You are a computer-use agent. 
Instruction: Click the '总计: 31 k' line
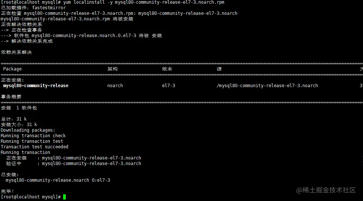click(x=14, y=119)
